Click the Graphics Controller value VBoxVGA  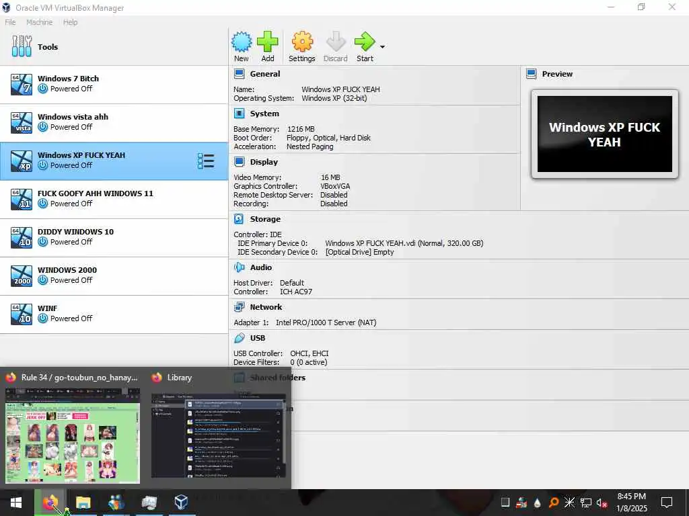[x=335, y=186]
